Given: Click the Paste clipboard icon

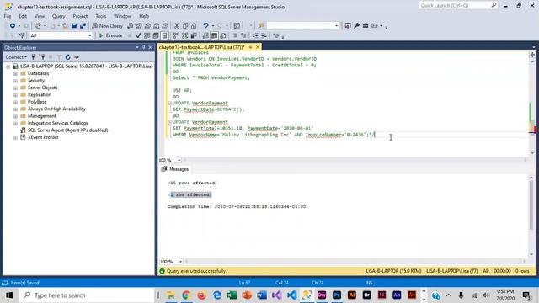Looking at the screenshot, I should (194, 26).
